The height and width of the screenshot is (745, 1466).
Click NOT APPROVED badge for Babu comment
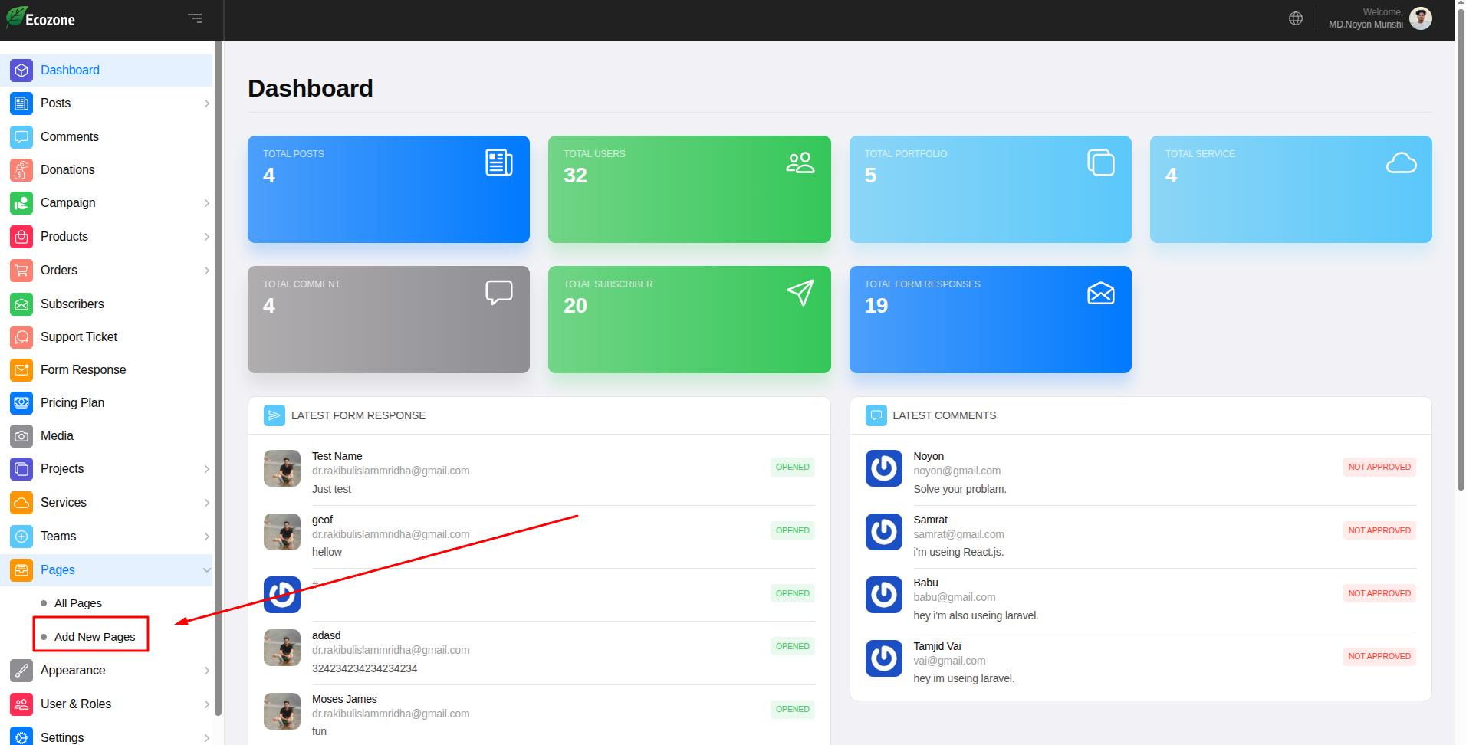pyautogui.click(x=1379, y=594)
